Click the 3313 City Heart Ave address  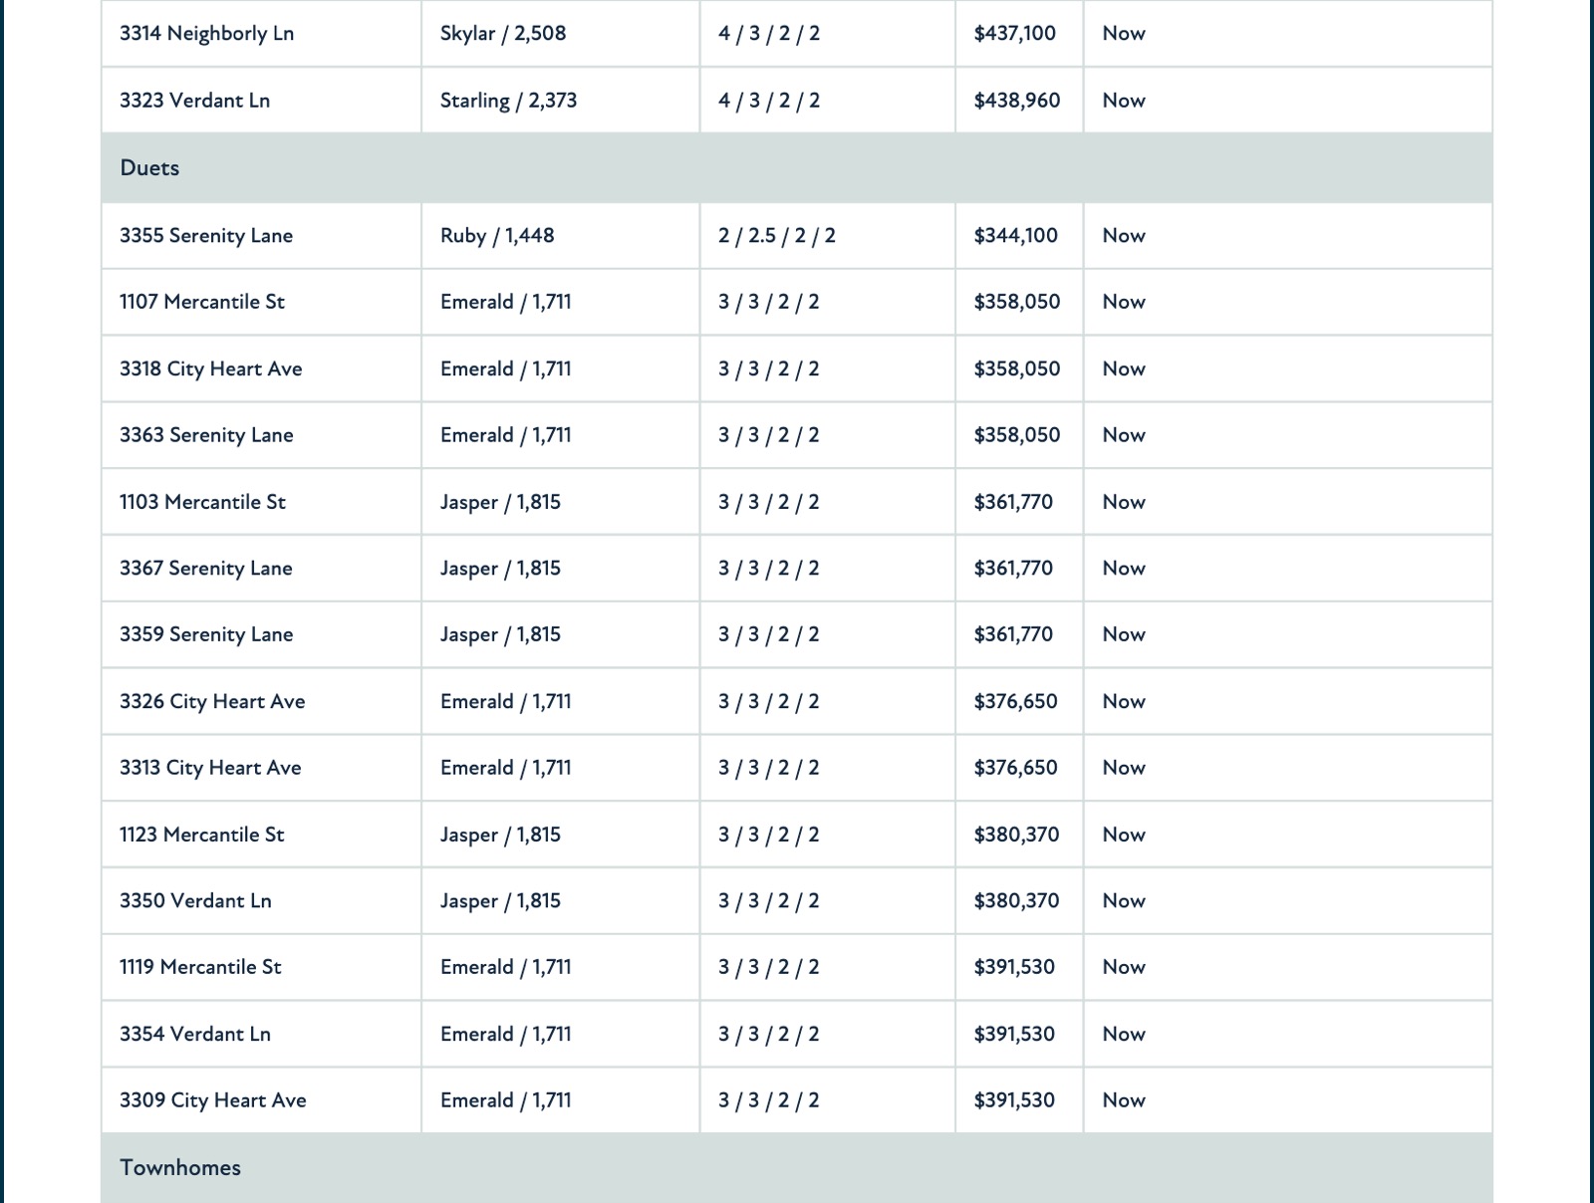[x=210, y=767]
